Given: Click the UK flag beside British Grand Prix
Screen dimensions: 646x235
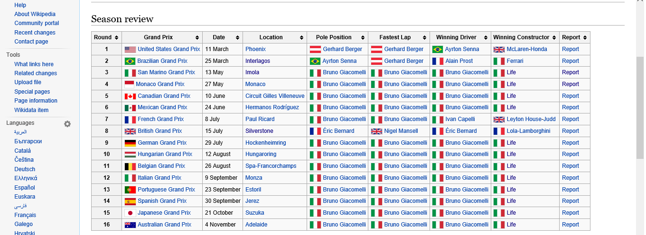Looking at the screenshot, I should point(130,131).
